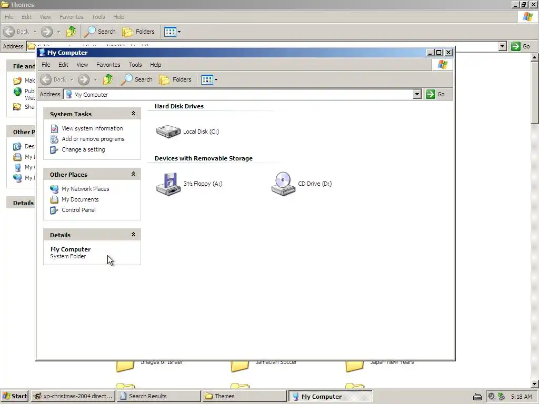Open File menu in My Computer window
The height and width of the screenshot is (404, 539).
point(46,65)
